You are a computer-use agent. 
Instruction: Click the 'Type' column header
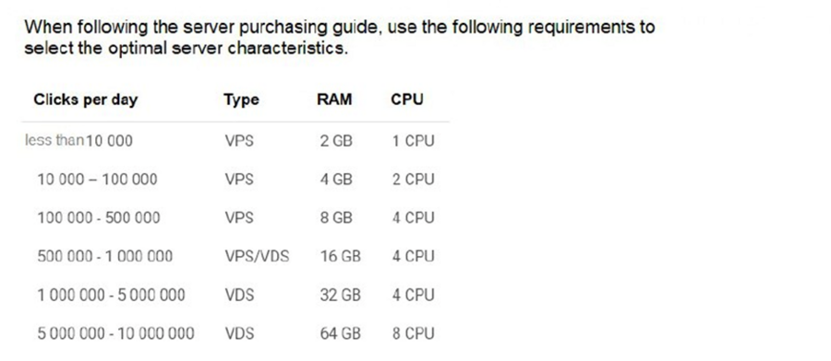pos(241,99)
